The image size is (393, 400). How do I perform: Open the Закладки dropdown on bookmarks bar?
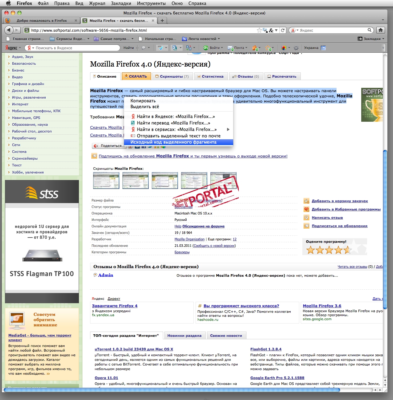(371, 39)
